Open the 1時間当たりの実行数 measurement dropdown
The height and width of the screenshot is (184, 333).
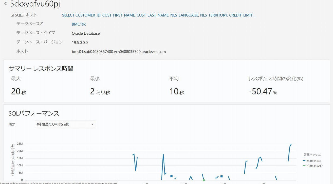click(x=65, y=124)
